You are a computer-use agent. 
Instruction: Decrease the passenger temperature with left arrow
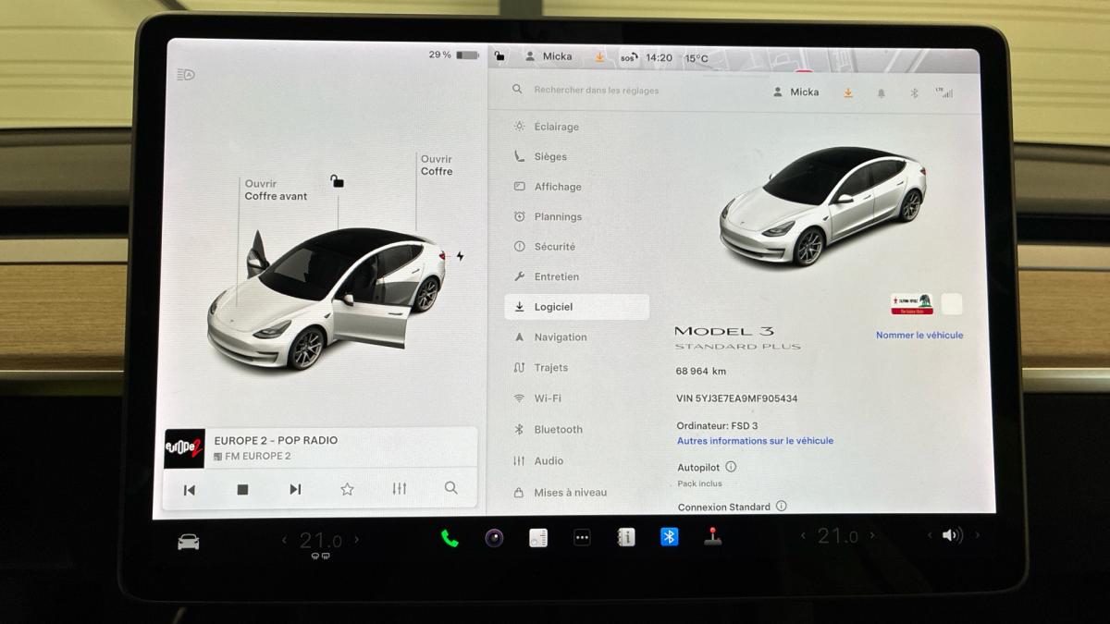click(x=803, y=536)
